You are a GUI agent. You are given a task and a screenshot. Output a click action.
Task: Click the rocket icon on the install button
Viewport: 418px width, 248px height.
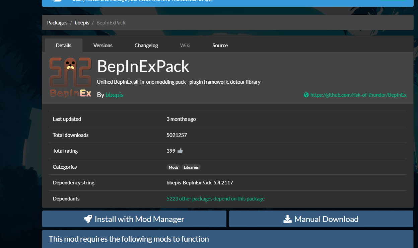click(88, 219)
